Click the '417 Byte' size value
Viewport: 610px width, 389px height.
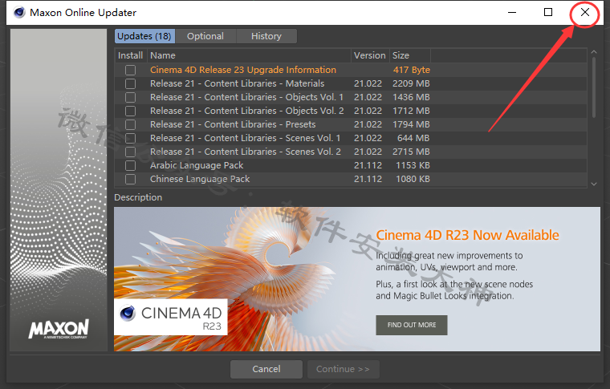pyautogui.click(x=411, y=70)
